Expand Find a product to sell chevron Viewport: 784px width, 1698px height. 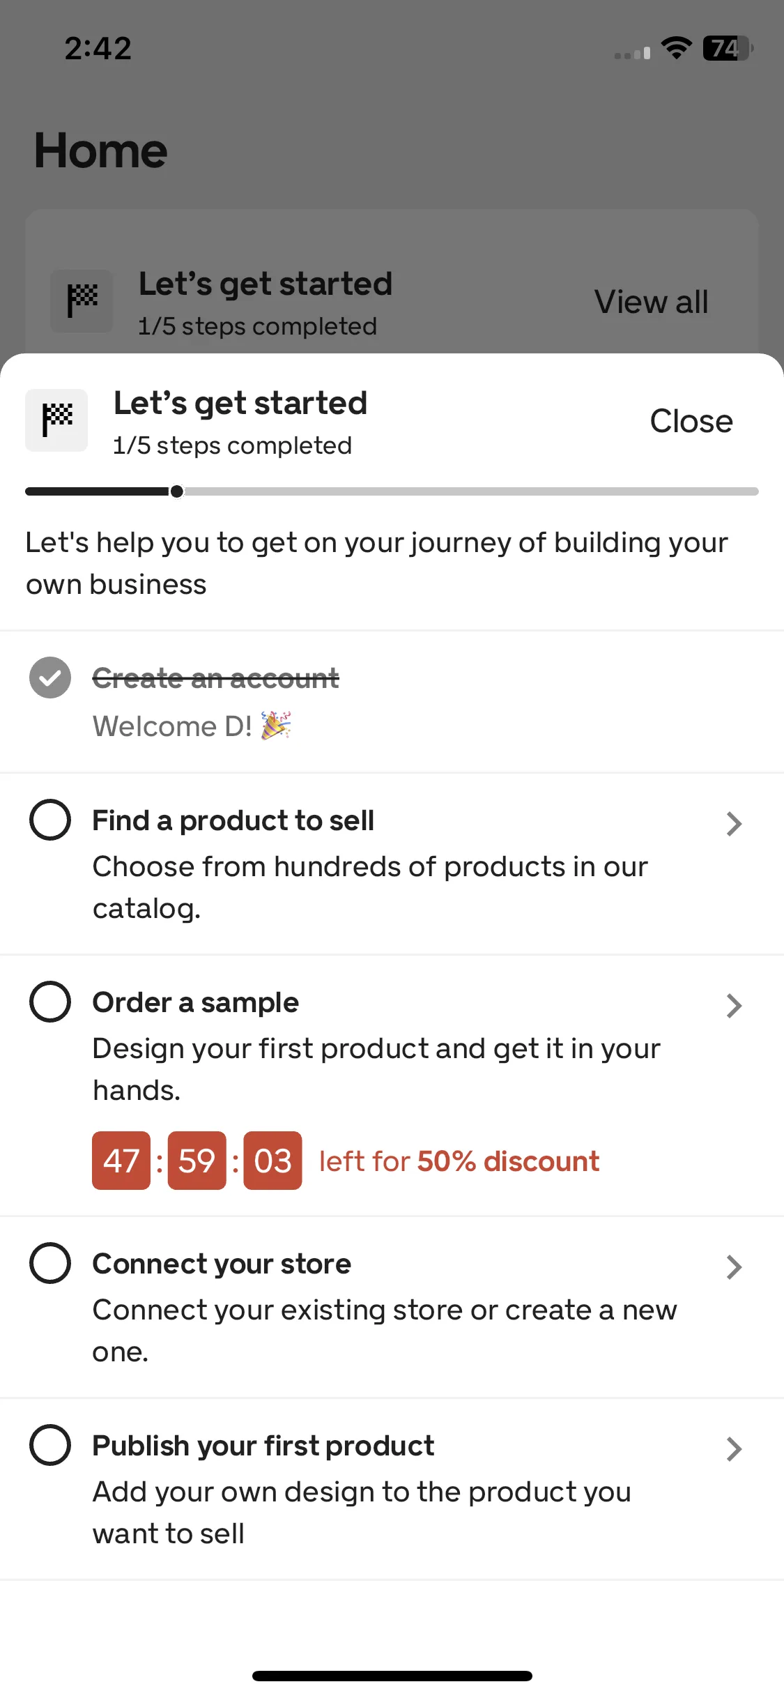point(734,824)
